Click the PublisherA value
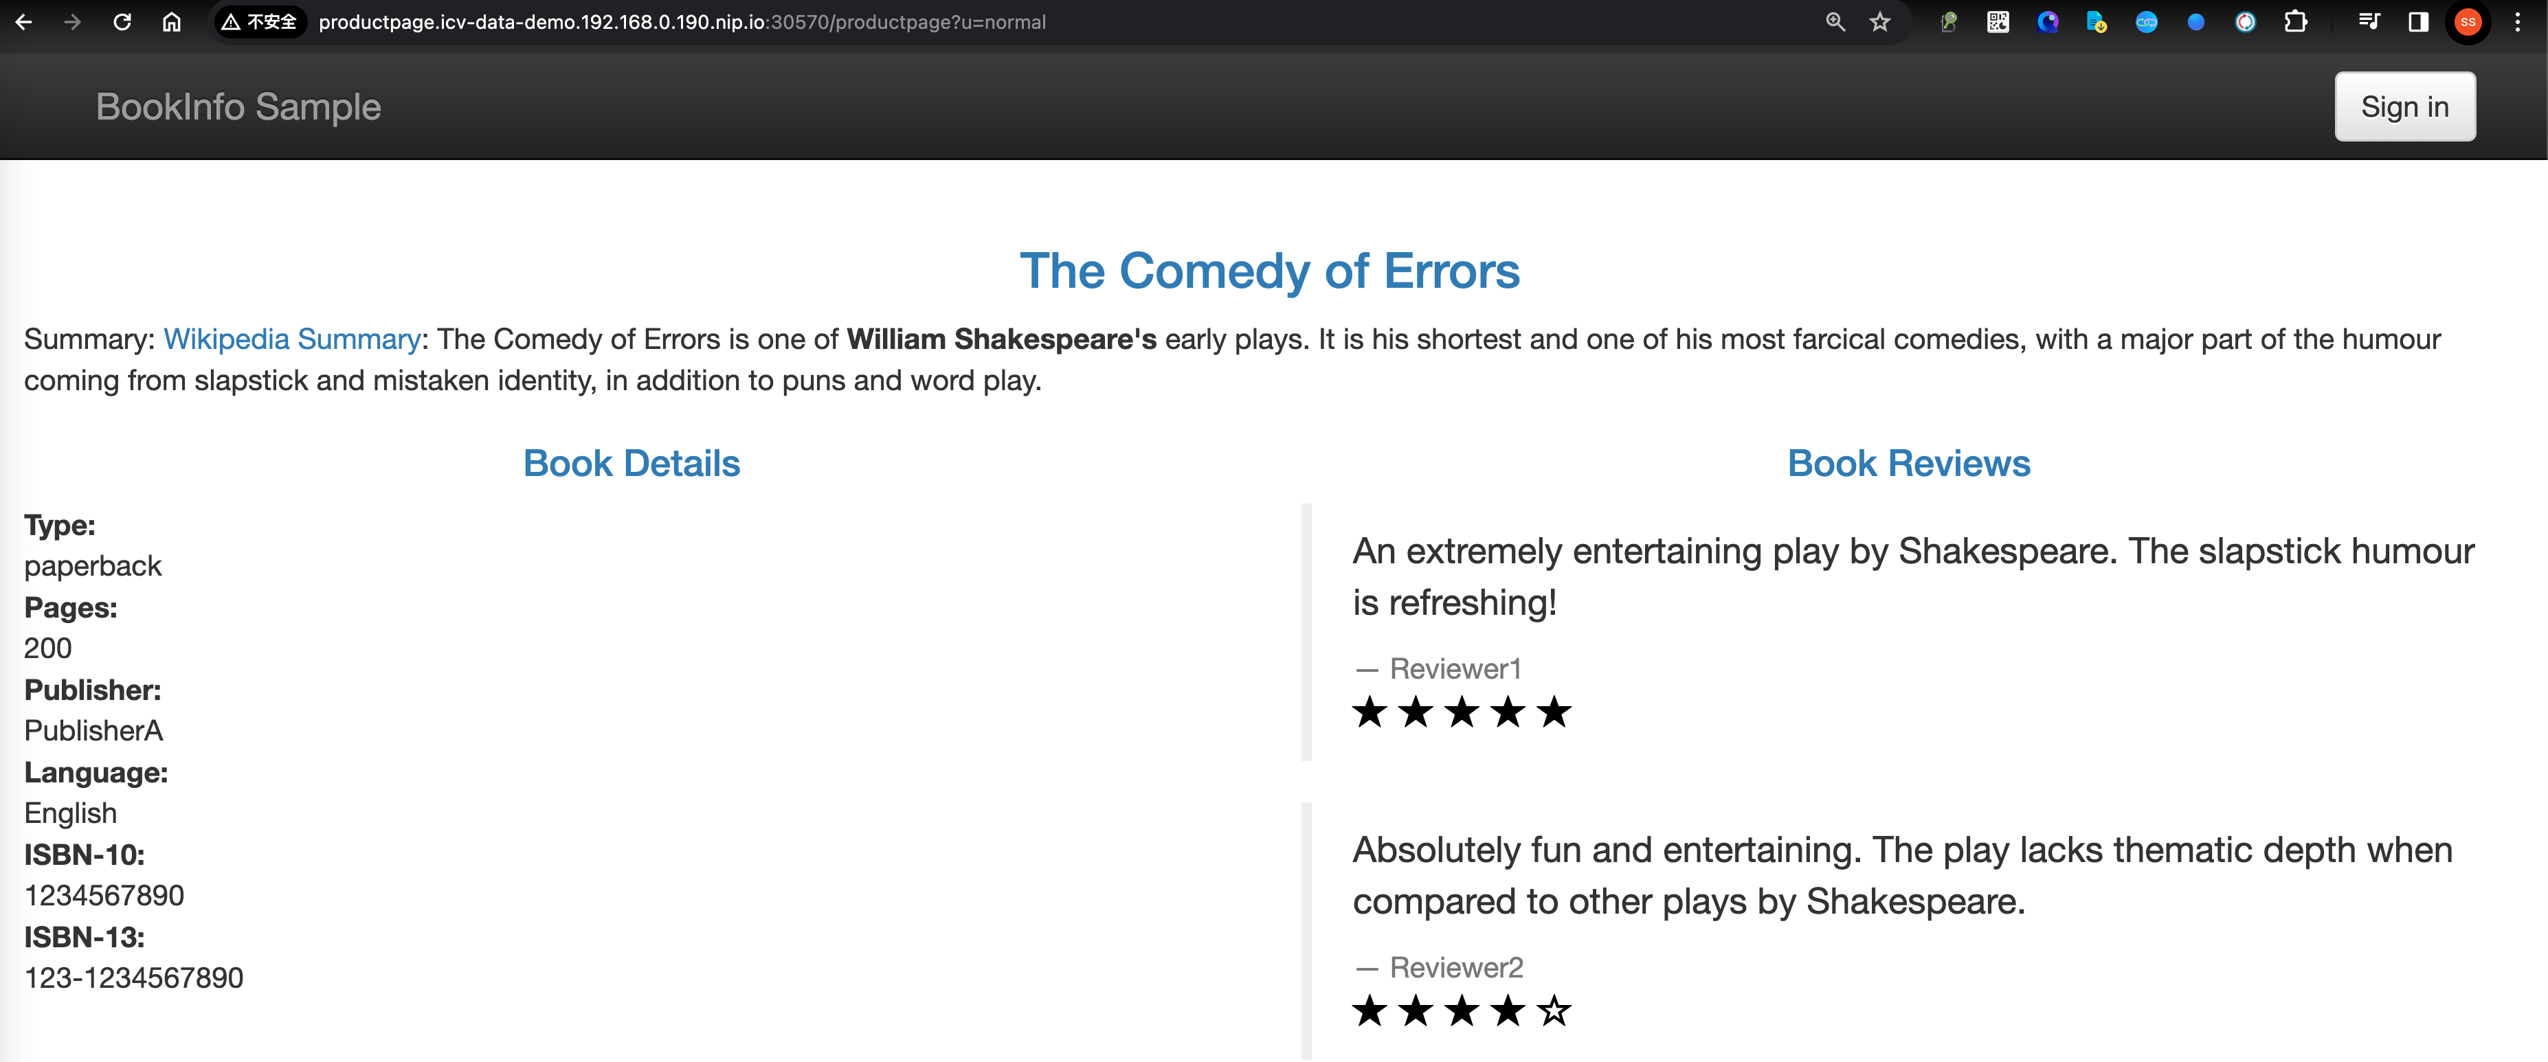This screenshot has width=2548, height=1062. tap(93, 730)
